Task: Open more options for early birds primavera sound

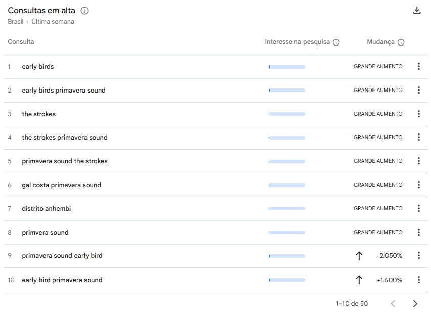Action: click(x=419, y=90)
